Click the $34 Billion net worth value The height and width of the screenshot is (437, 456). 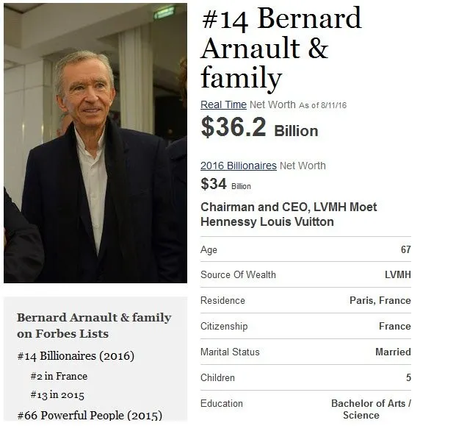click(225, 184)
